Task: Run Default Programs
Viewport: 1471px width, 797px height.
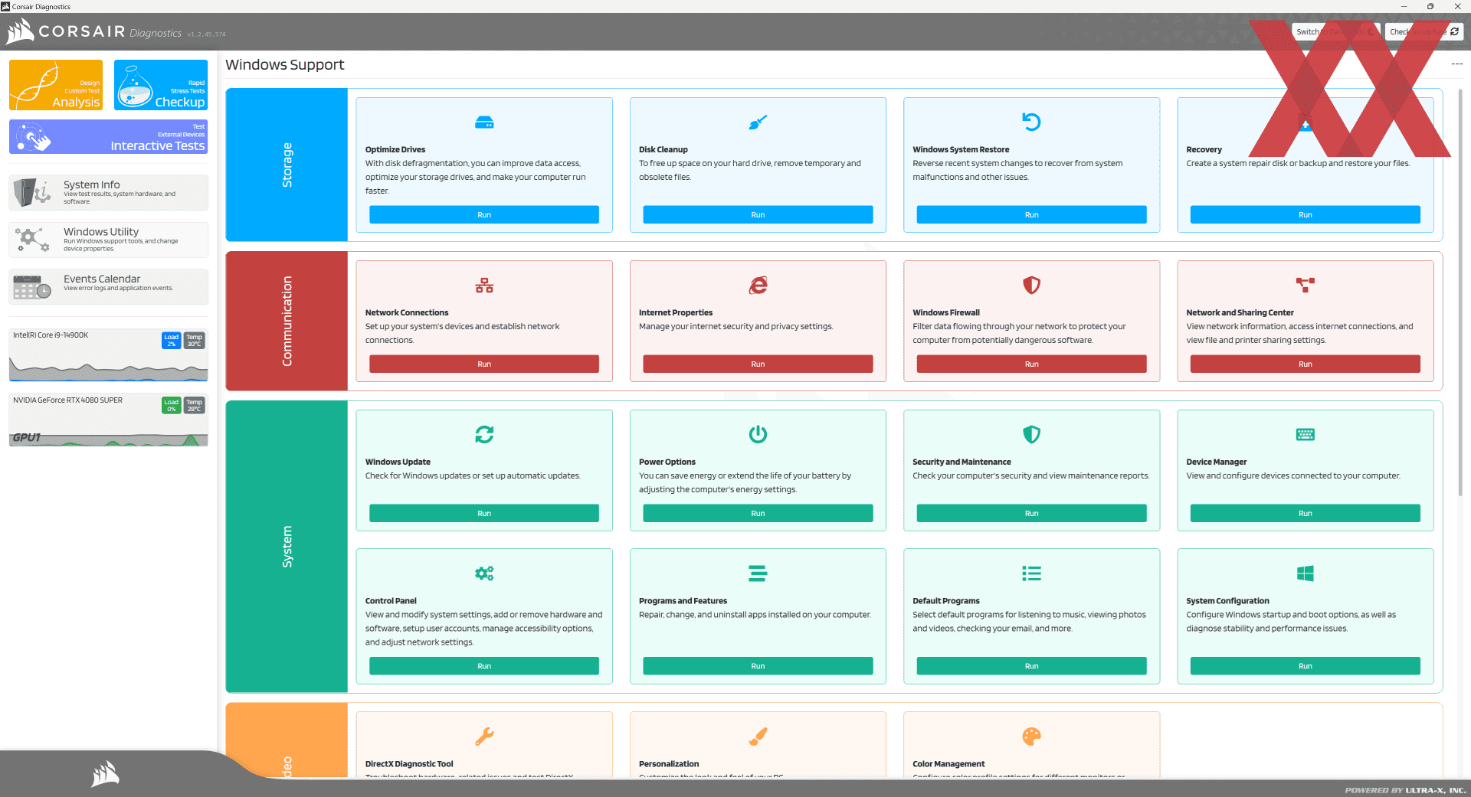Action: point(1031,666)
